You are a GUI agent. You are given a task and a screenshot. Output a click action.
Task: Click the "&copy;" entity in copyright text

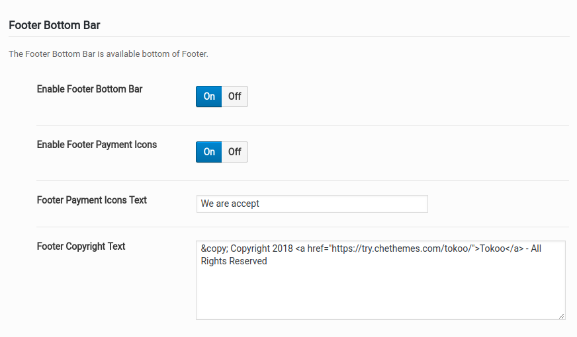click(x=214, y=248)
